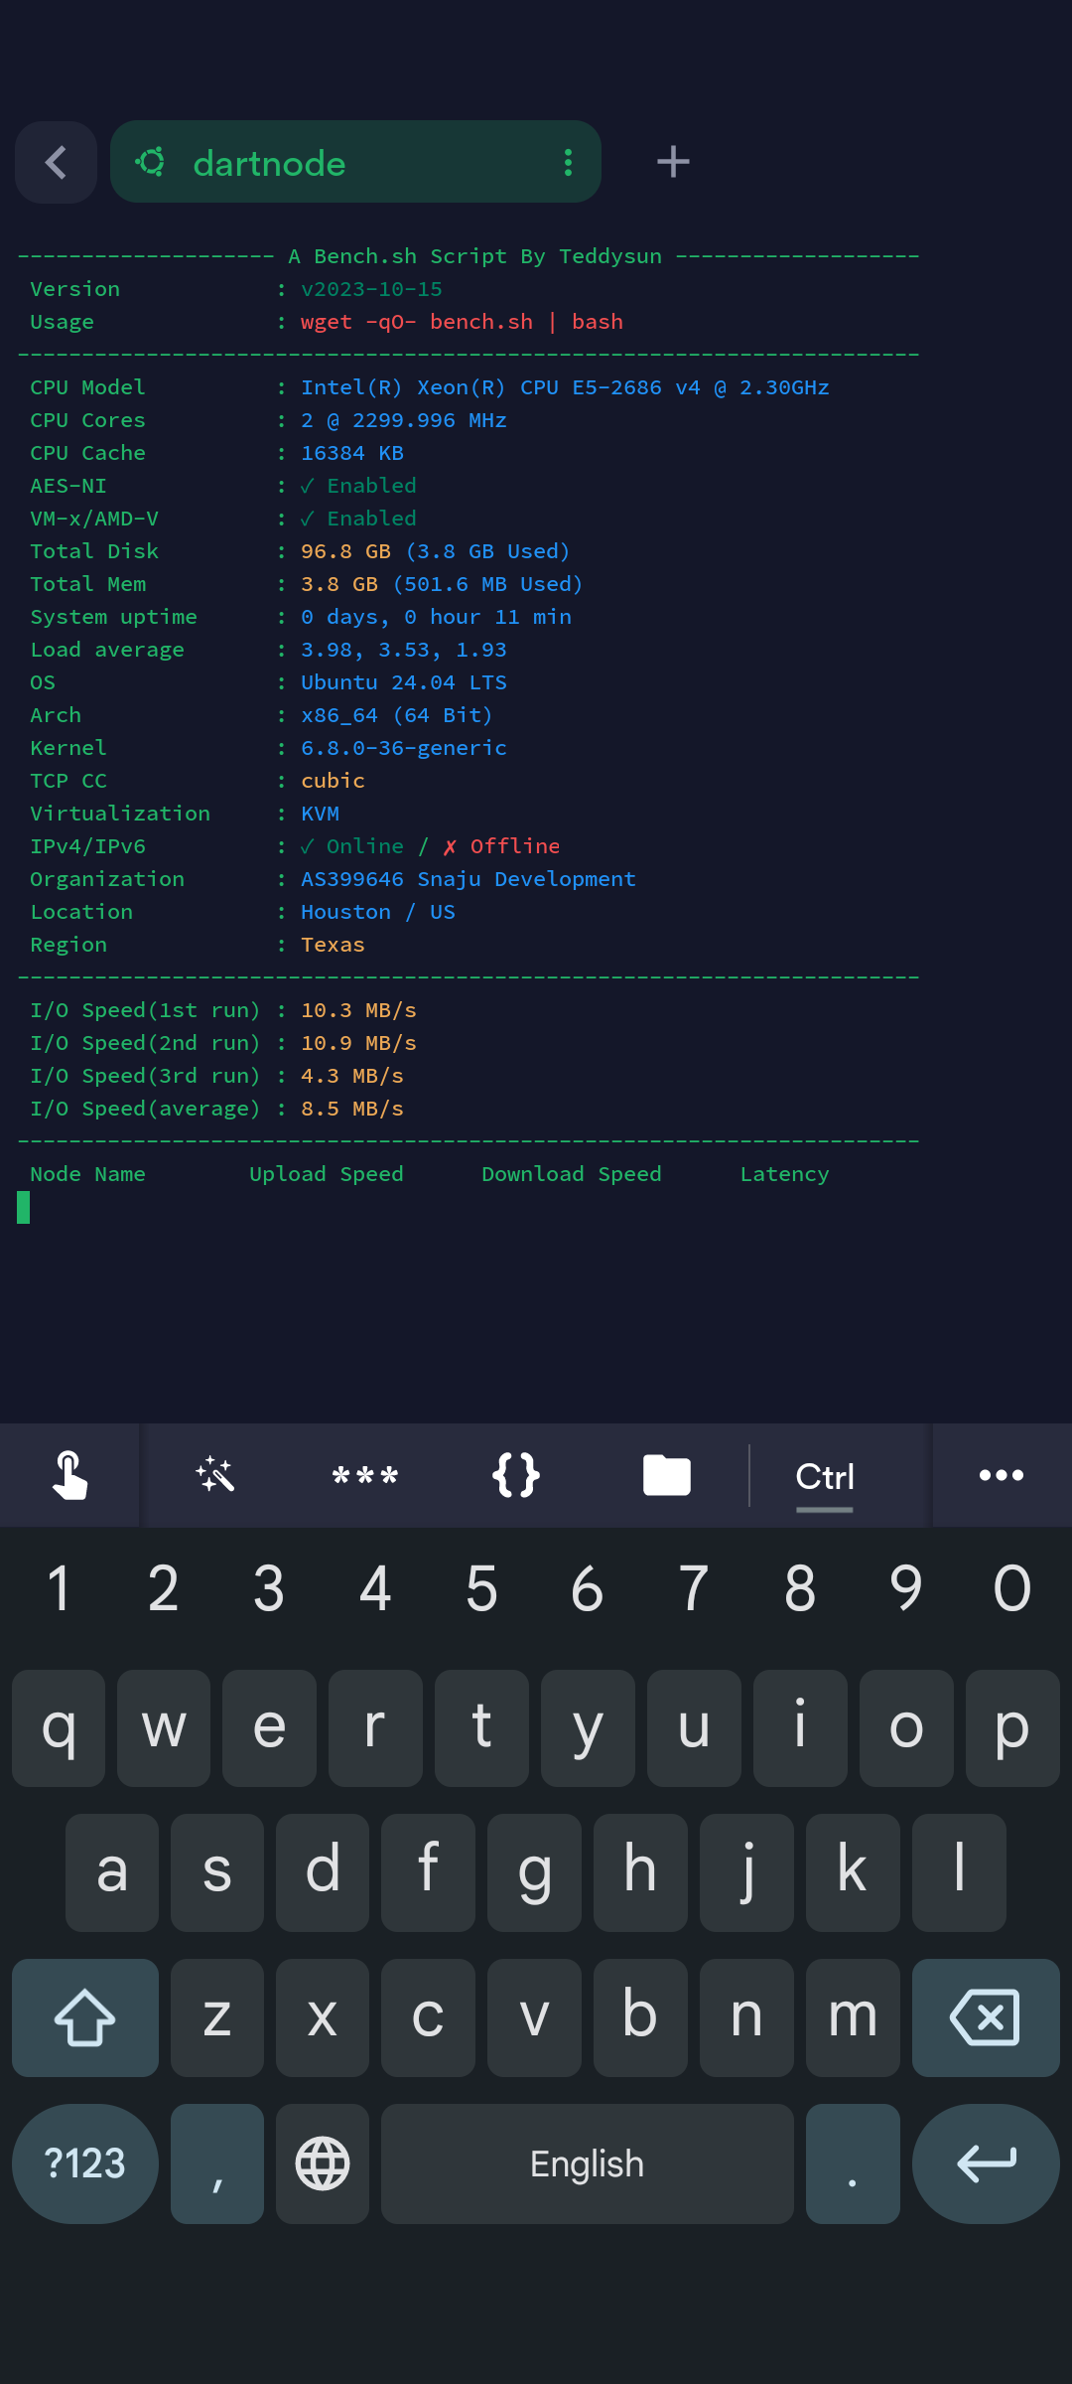Switch keyboard language with globe key
The width and height of the screenshot is (1072, 2384).
tap(323, 2163)
